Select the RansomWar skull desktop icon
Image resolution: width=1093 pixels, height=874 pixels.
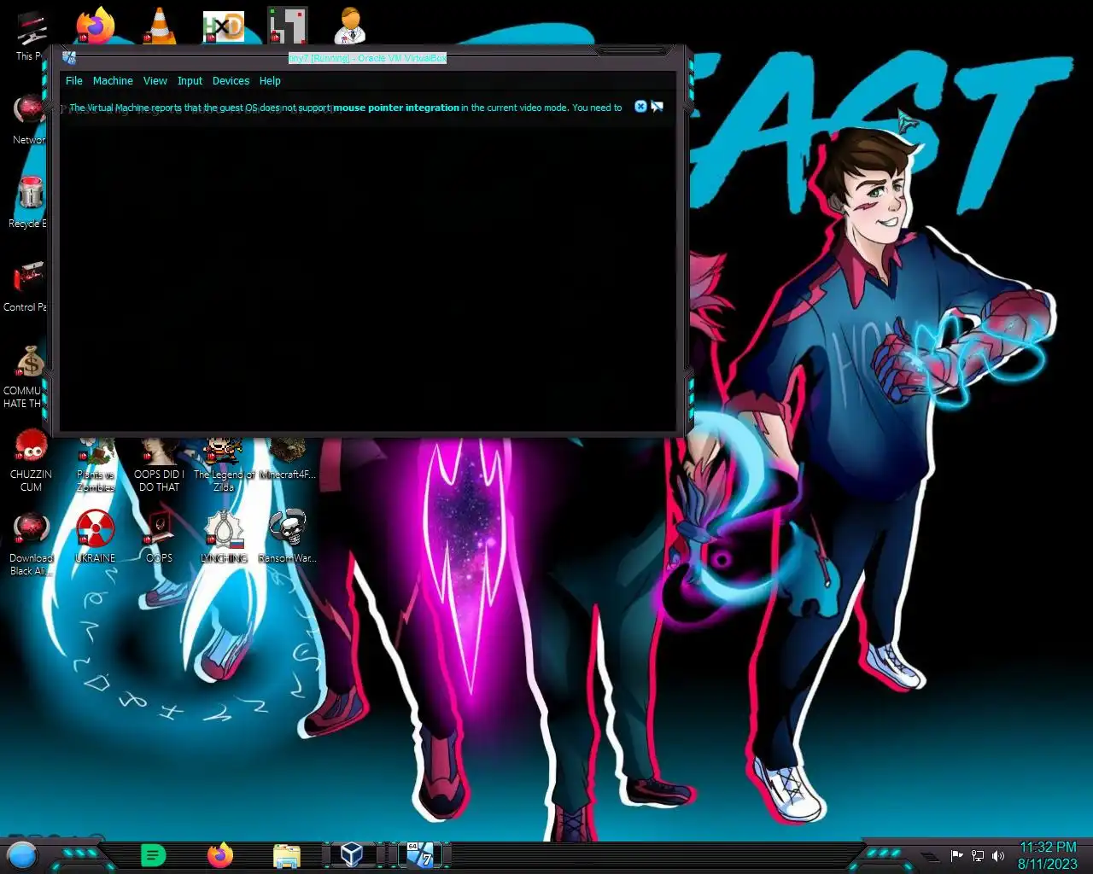tap(287, 538)
